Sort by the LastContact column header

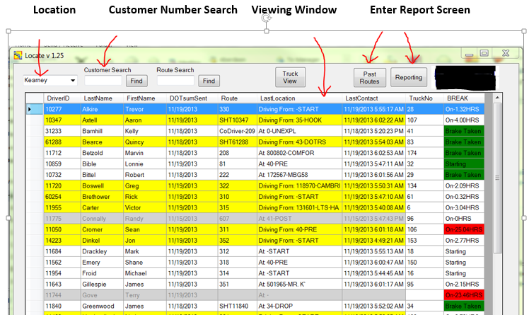(x=374, y=98)
